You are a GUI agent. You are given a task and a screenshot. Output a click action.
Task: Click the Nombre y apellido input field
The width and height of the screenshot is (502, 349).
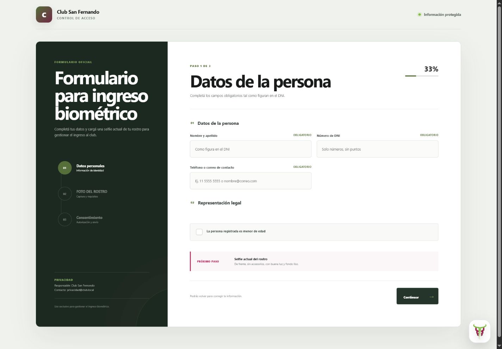[x=250, y=149]
